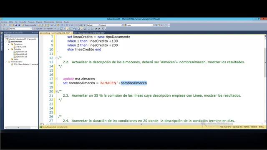This screenshot has width=267, height=150.
Task: Click the highlighted nombreAlmacen text on line 18
Action: click(x=133, y=83)
